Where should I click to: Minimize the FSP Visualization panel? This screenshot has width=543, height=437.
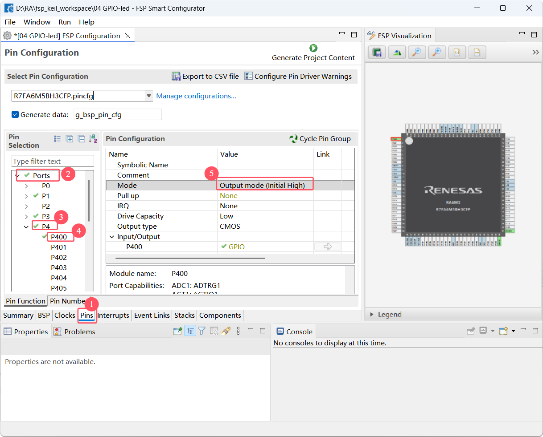(522, 34)
